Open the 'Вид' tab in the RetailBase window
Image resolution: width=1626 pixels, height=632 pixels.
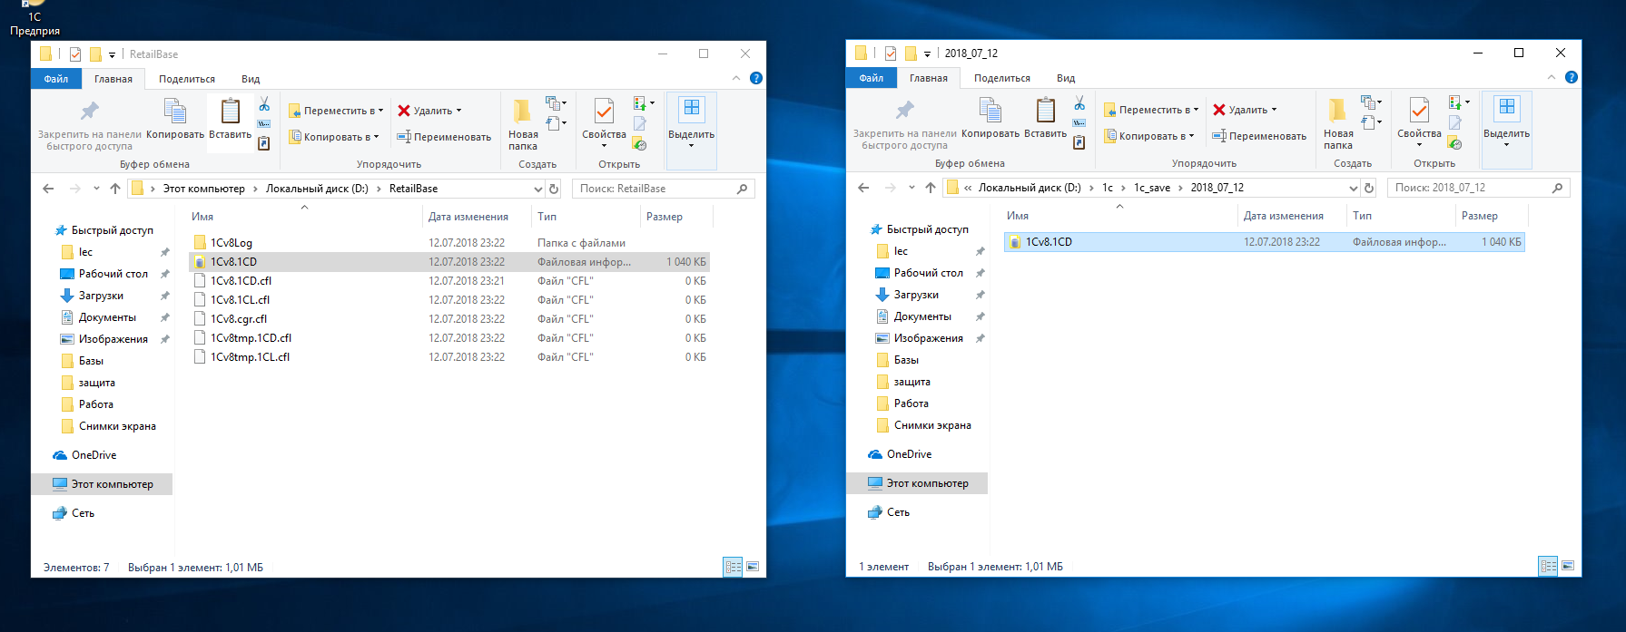[x=251, y=79]
